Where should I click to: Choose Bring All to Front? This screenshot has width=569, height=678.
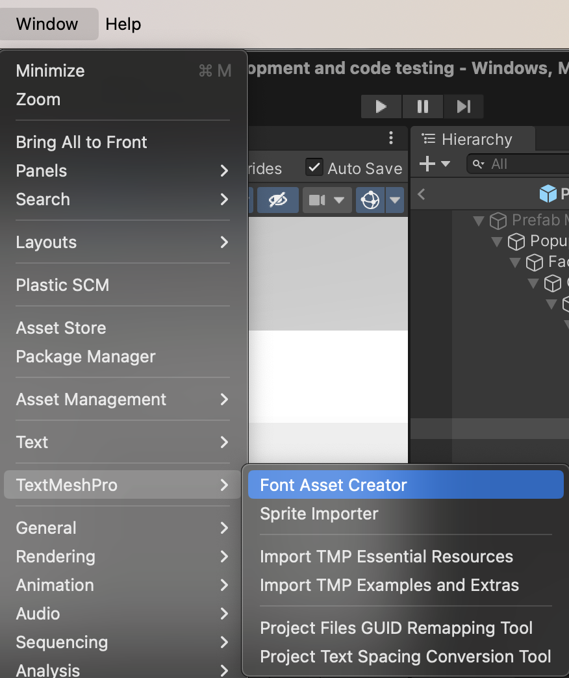123,142
